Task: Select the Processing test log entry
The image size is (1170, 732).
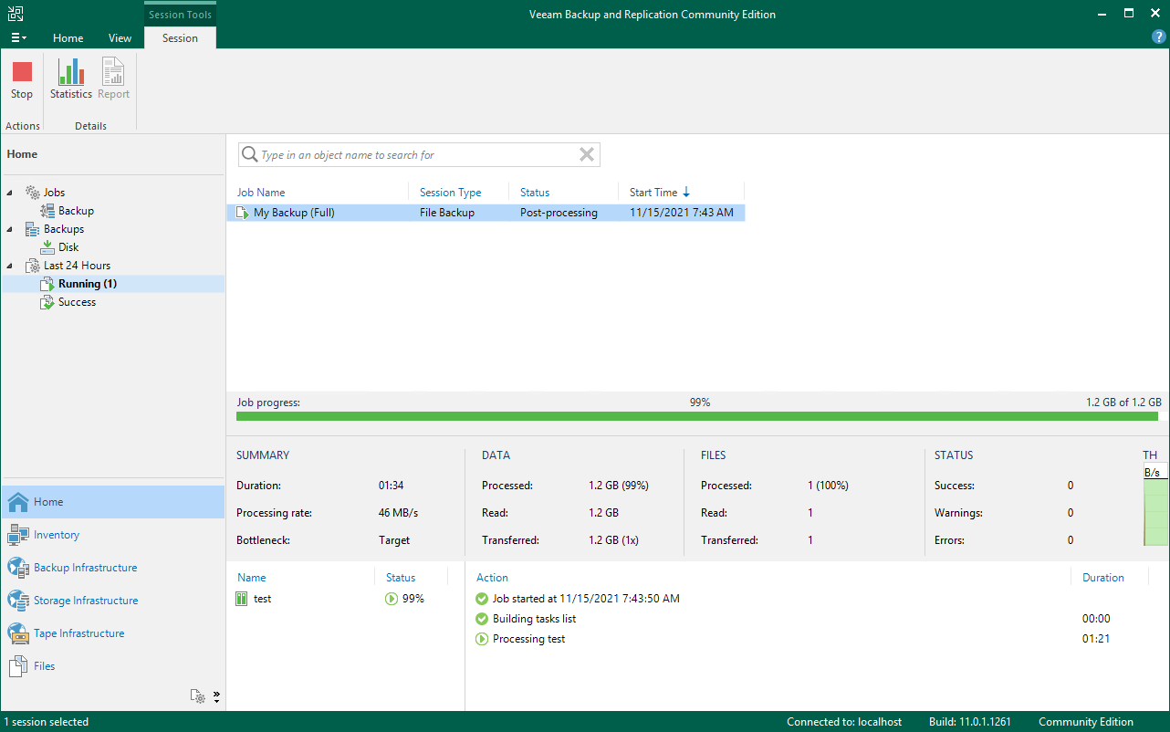Action: point(528,639)
